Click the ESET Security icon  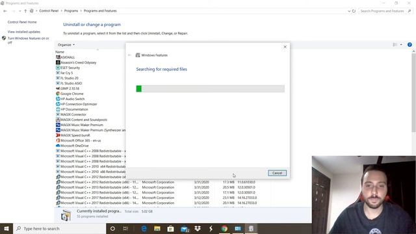coord(58,68)
